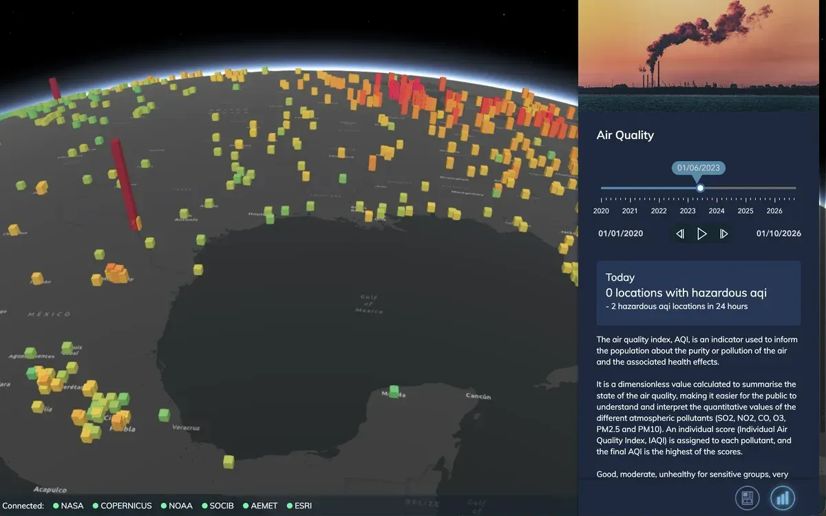Viewport: 826px width, 516px height.
Task: Select the green AQI cube near Cancún
Action: click(x=394, y=391)
